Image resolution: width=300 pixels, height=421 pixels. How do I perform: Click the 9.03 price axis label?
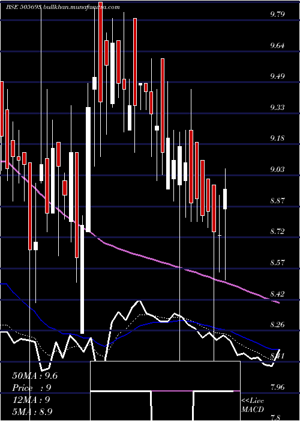[277, 170]
